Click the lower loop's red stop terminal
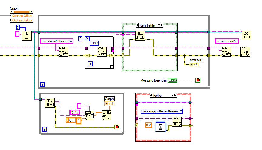The height and width of the screenshot is (150, 262). (117, 127)
